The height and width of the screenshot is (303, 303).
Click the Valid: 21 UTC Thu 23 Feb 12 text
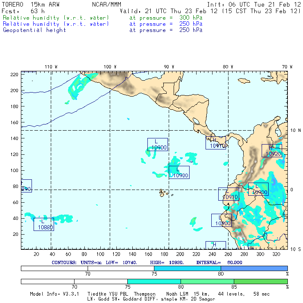pyautogui.click(x=169, y=11)
